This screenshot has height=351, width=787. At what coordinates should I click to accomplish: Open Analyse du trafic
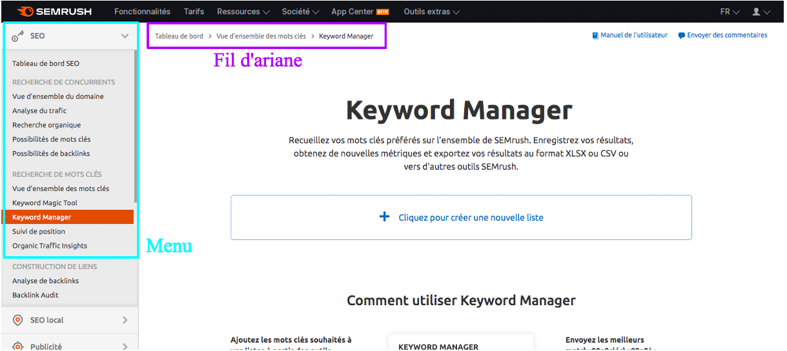pyautogui.click(x=39, y=110)
